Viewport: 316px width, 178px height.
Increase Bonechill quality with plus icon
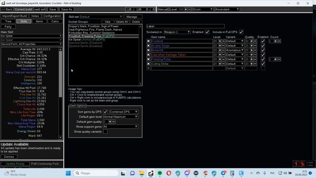coord(251,50)
